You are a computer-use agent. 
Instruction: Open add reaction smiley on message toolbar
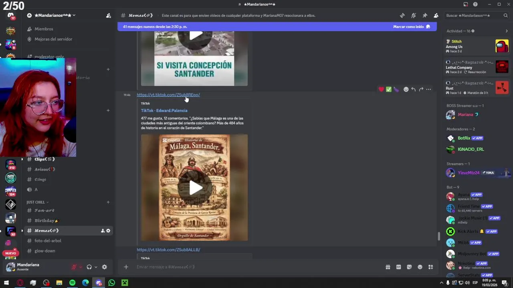(x=406, y=89)
